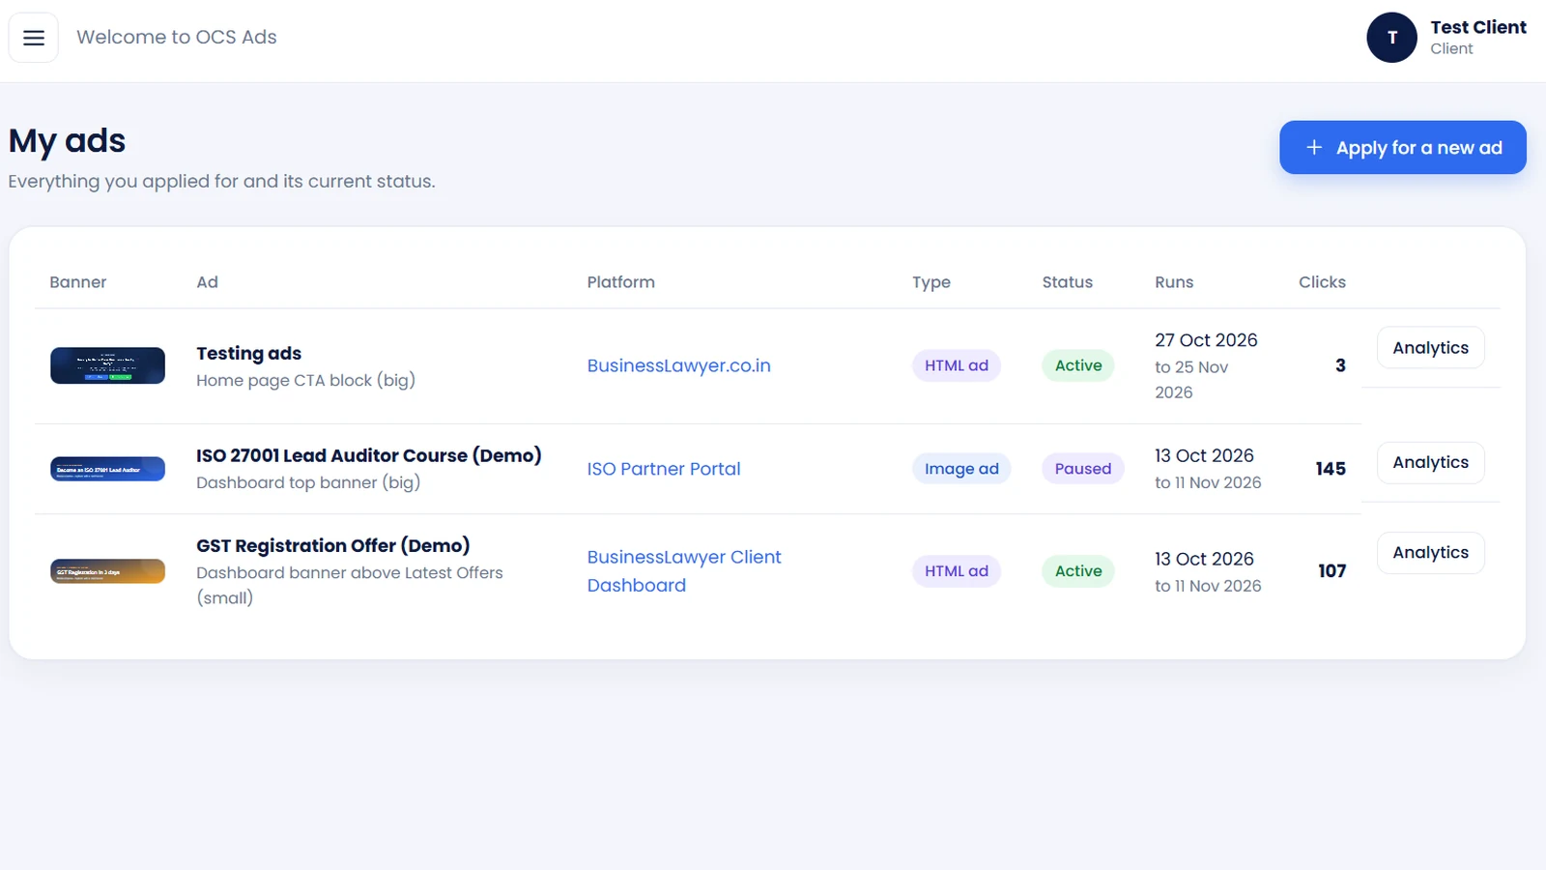Click the Status column header

[1067, 282]
